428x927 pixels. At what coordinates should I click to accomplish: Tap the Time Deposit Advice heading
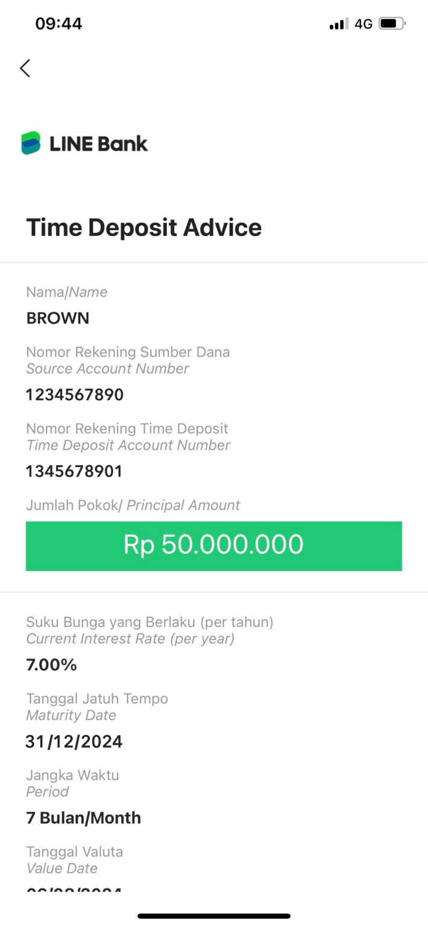pos(143,228)
